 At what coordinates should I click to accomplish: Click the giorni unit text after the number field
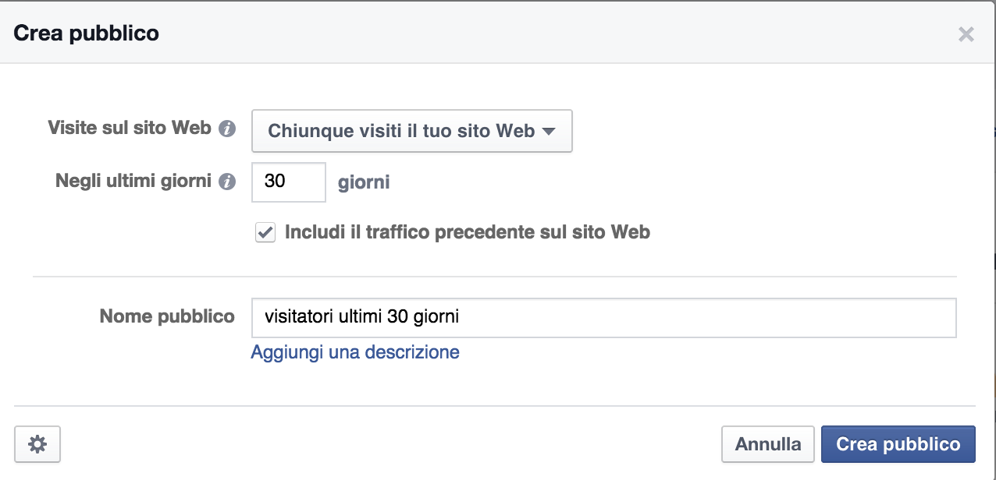[x=364, y=183]
